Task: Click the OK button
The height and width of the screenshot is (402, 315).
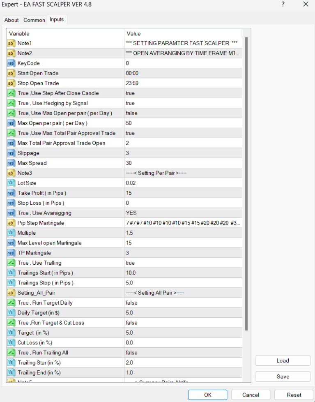Action: tap(207, 395)
